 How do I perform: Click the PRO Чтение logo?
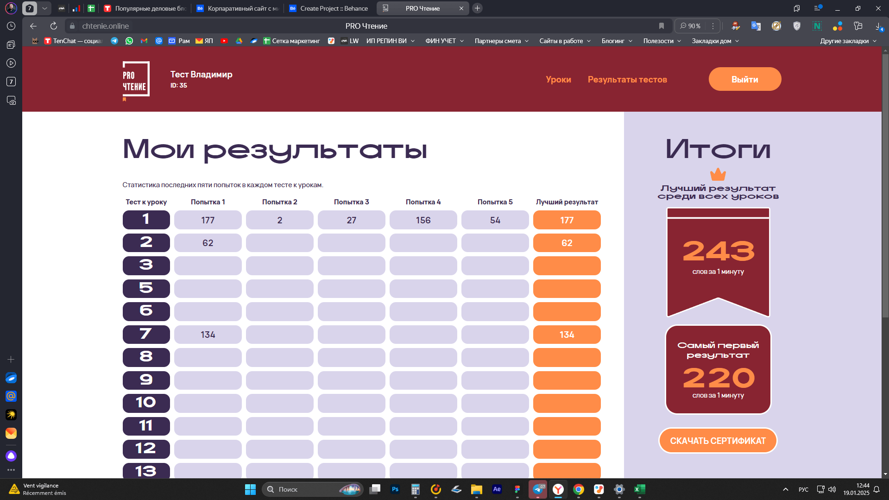pyautogui.click(x=136, y=80)
